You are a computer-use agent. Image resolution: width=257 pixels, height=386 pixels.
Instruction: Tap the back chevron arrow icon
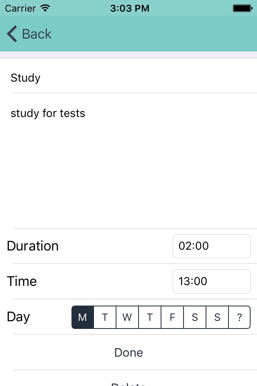[x=12, y=34]
